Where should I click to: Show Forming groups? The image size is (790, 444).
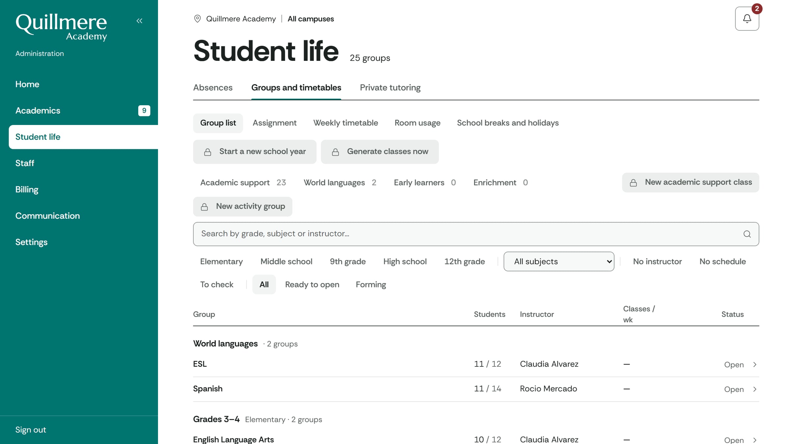[x=371, y=284]
